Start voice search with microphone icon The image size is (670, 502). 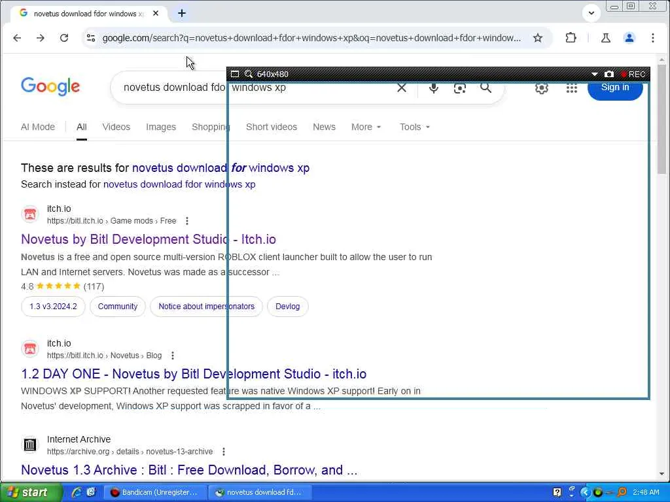[x=434, y=88]
